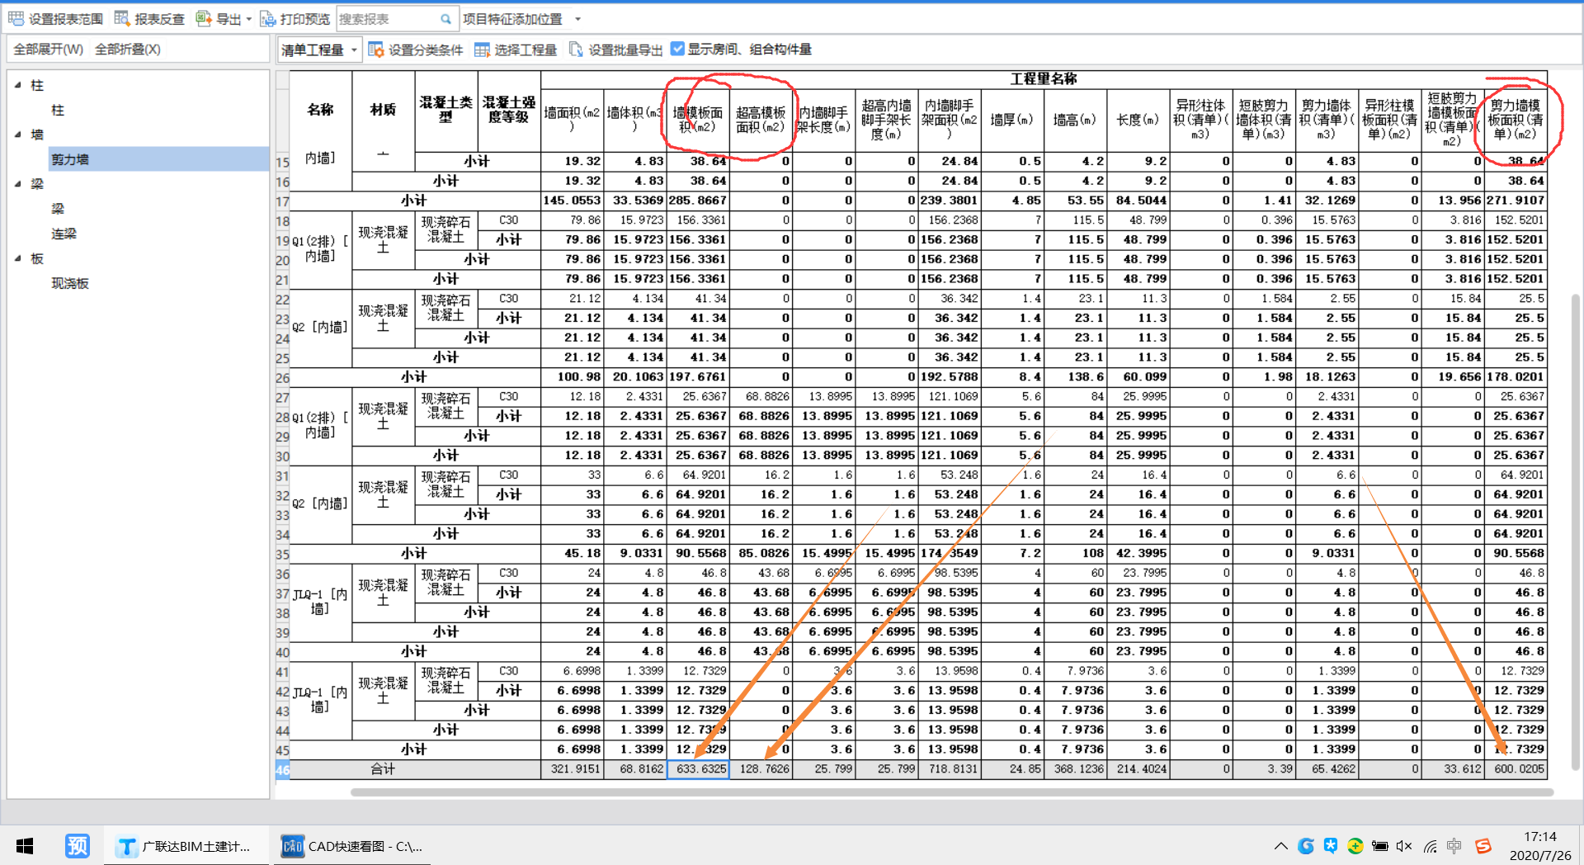Screen dimensions: 1584x865
Task: Collapse the 墙 tree category
Action: [x=17, y=135]
